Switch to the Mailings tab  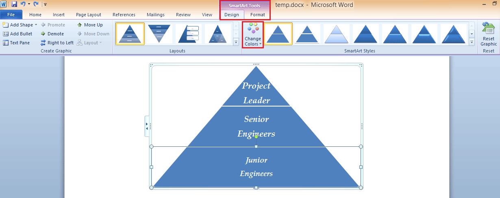(156, 15)
